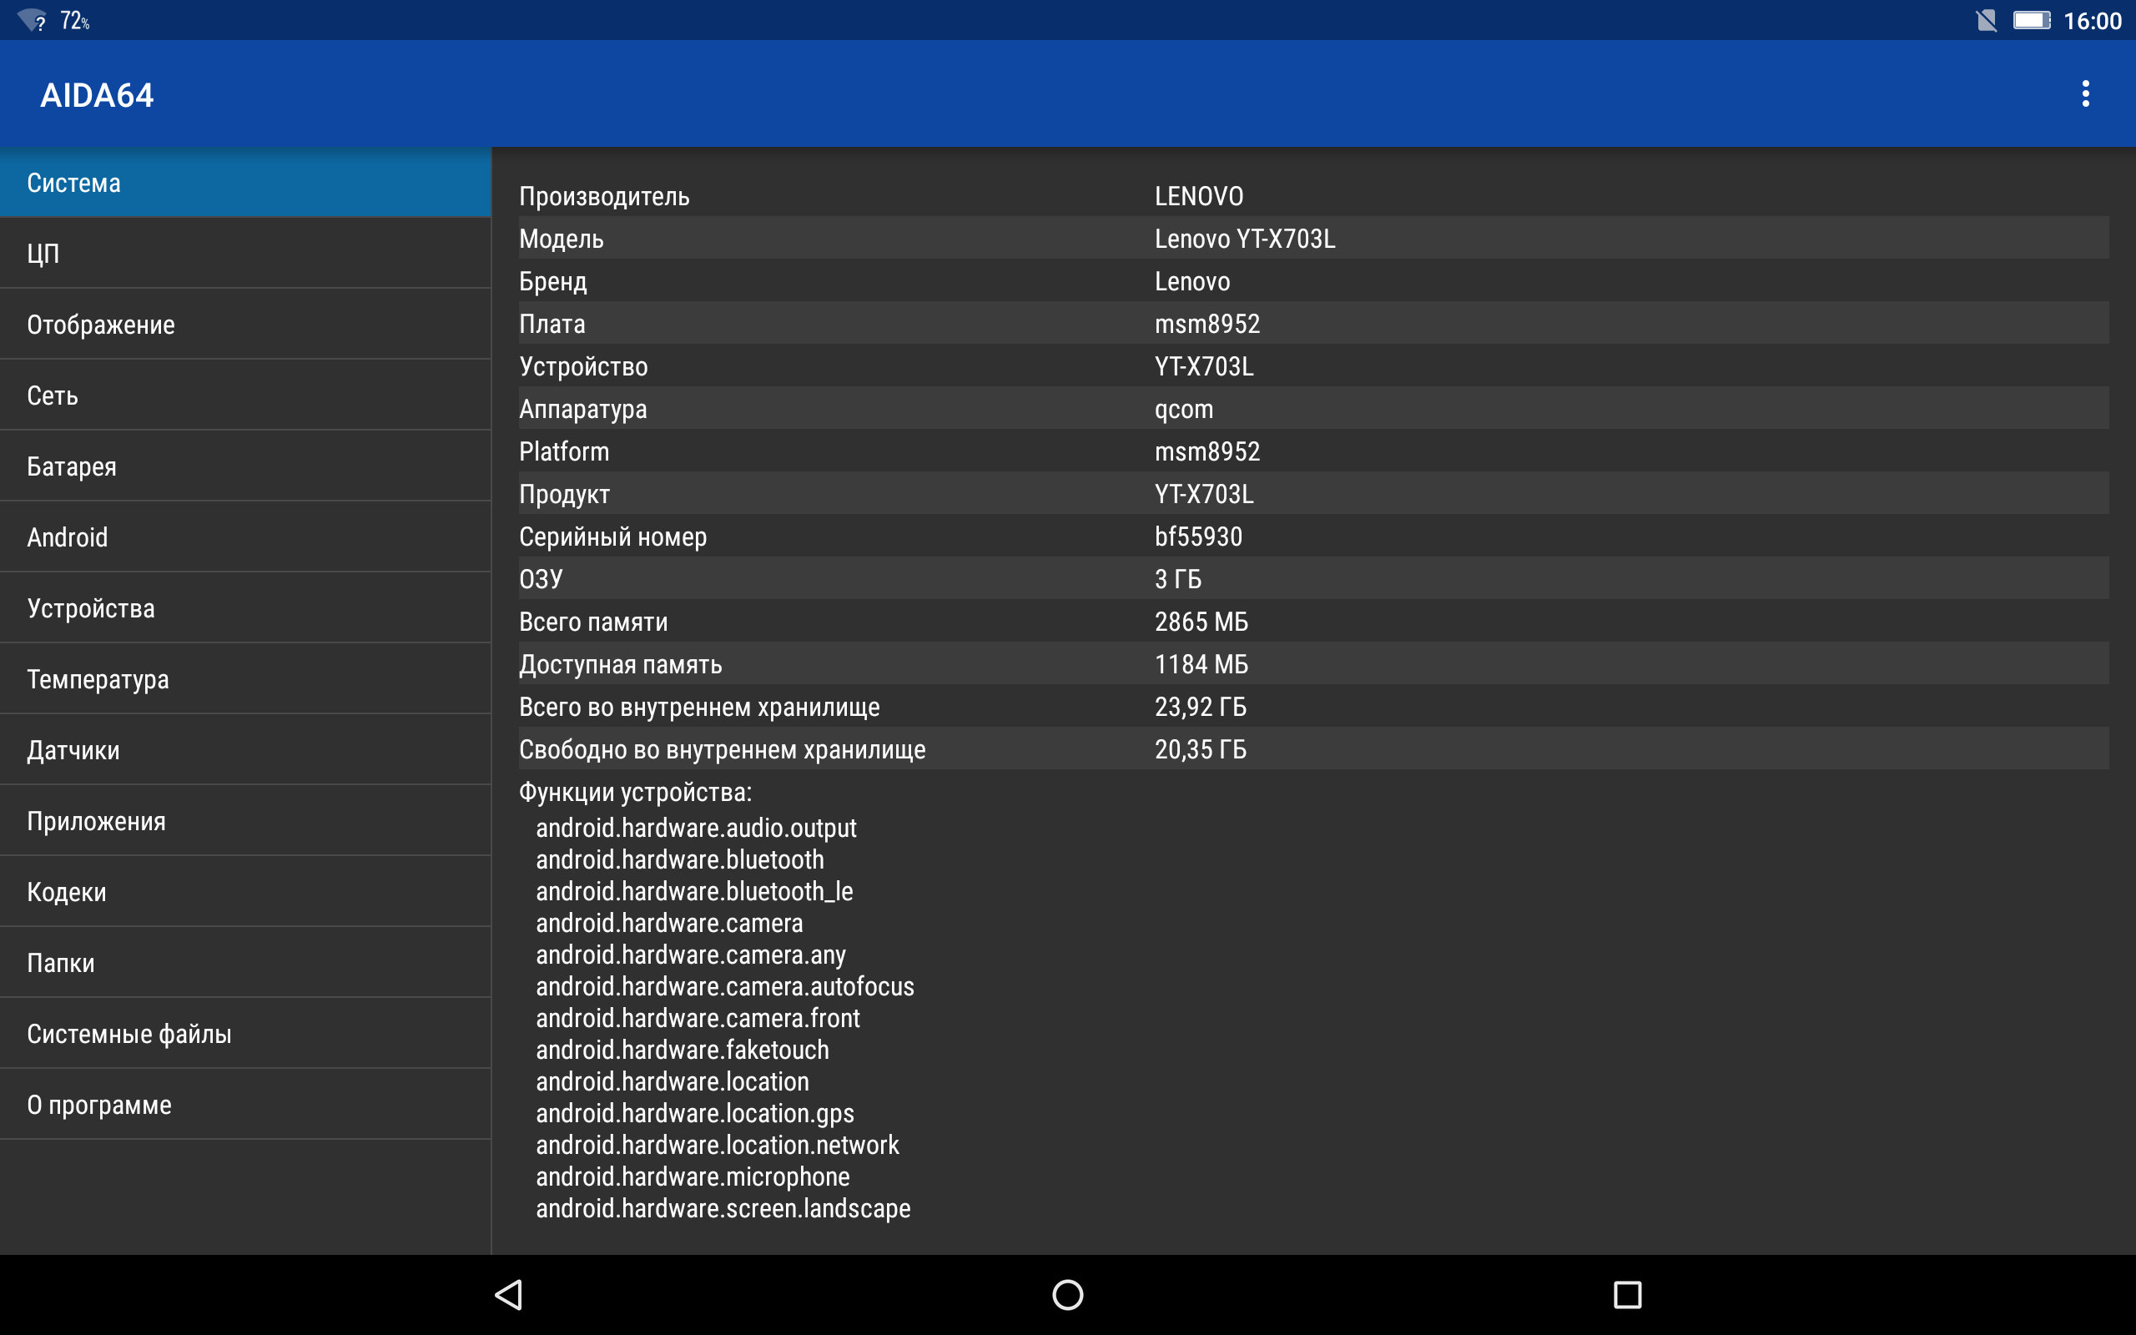Viewport: 2136px width, 1335px height.
Task: Tap the Wi-Fi status icon
Action: (x=32, y=19)
